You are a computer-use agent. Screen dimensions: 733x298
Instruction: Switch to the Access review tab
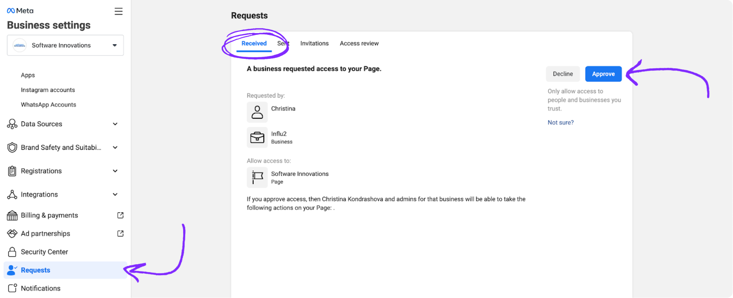(x=359, y=44)
